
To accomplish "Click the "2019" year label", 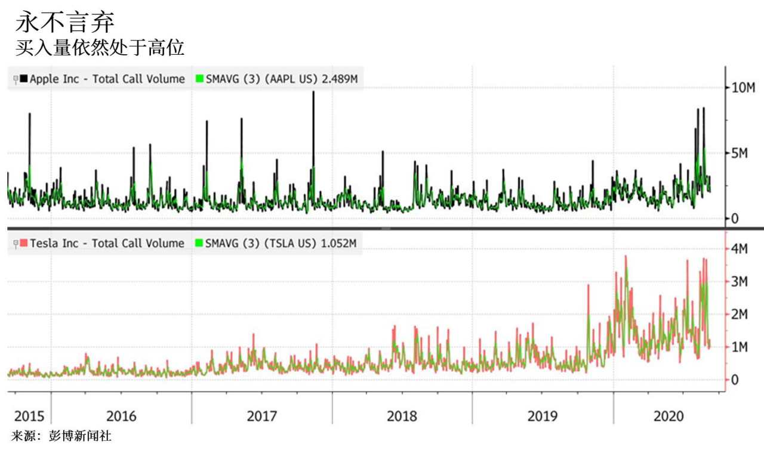I will [543, 416].
